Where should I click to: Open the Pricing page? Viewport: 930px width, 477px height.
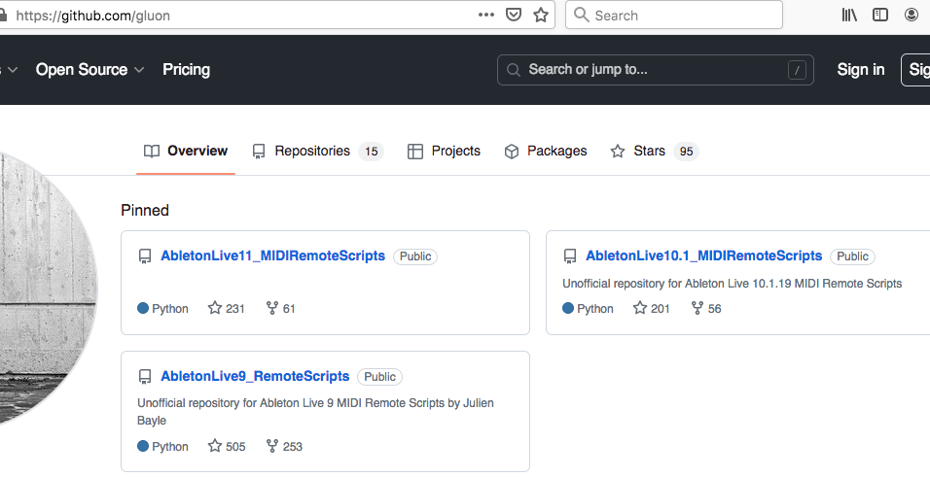tap(186, 69)
